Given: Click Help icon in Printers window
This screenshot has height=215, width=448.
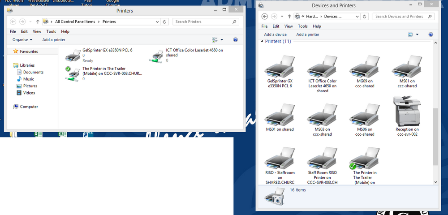Looking at the screenshot, I should point(236,40).
